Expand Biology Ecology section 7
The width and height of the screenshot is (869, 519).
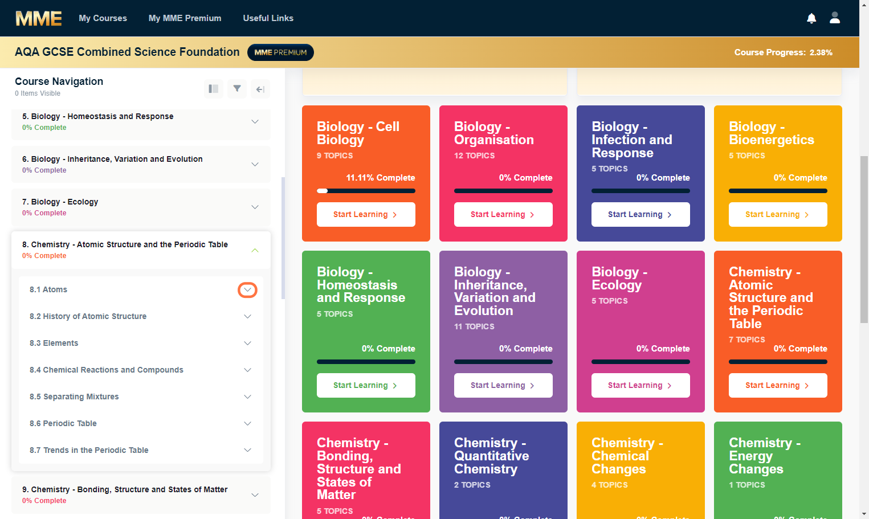pyautogui.click(x=255, y=207)
